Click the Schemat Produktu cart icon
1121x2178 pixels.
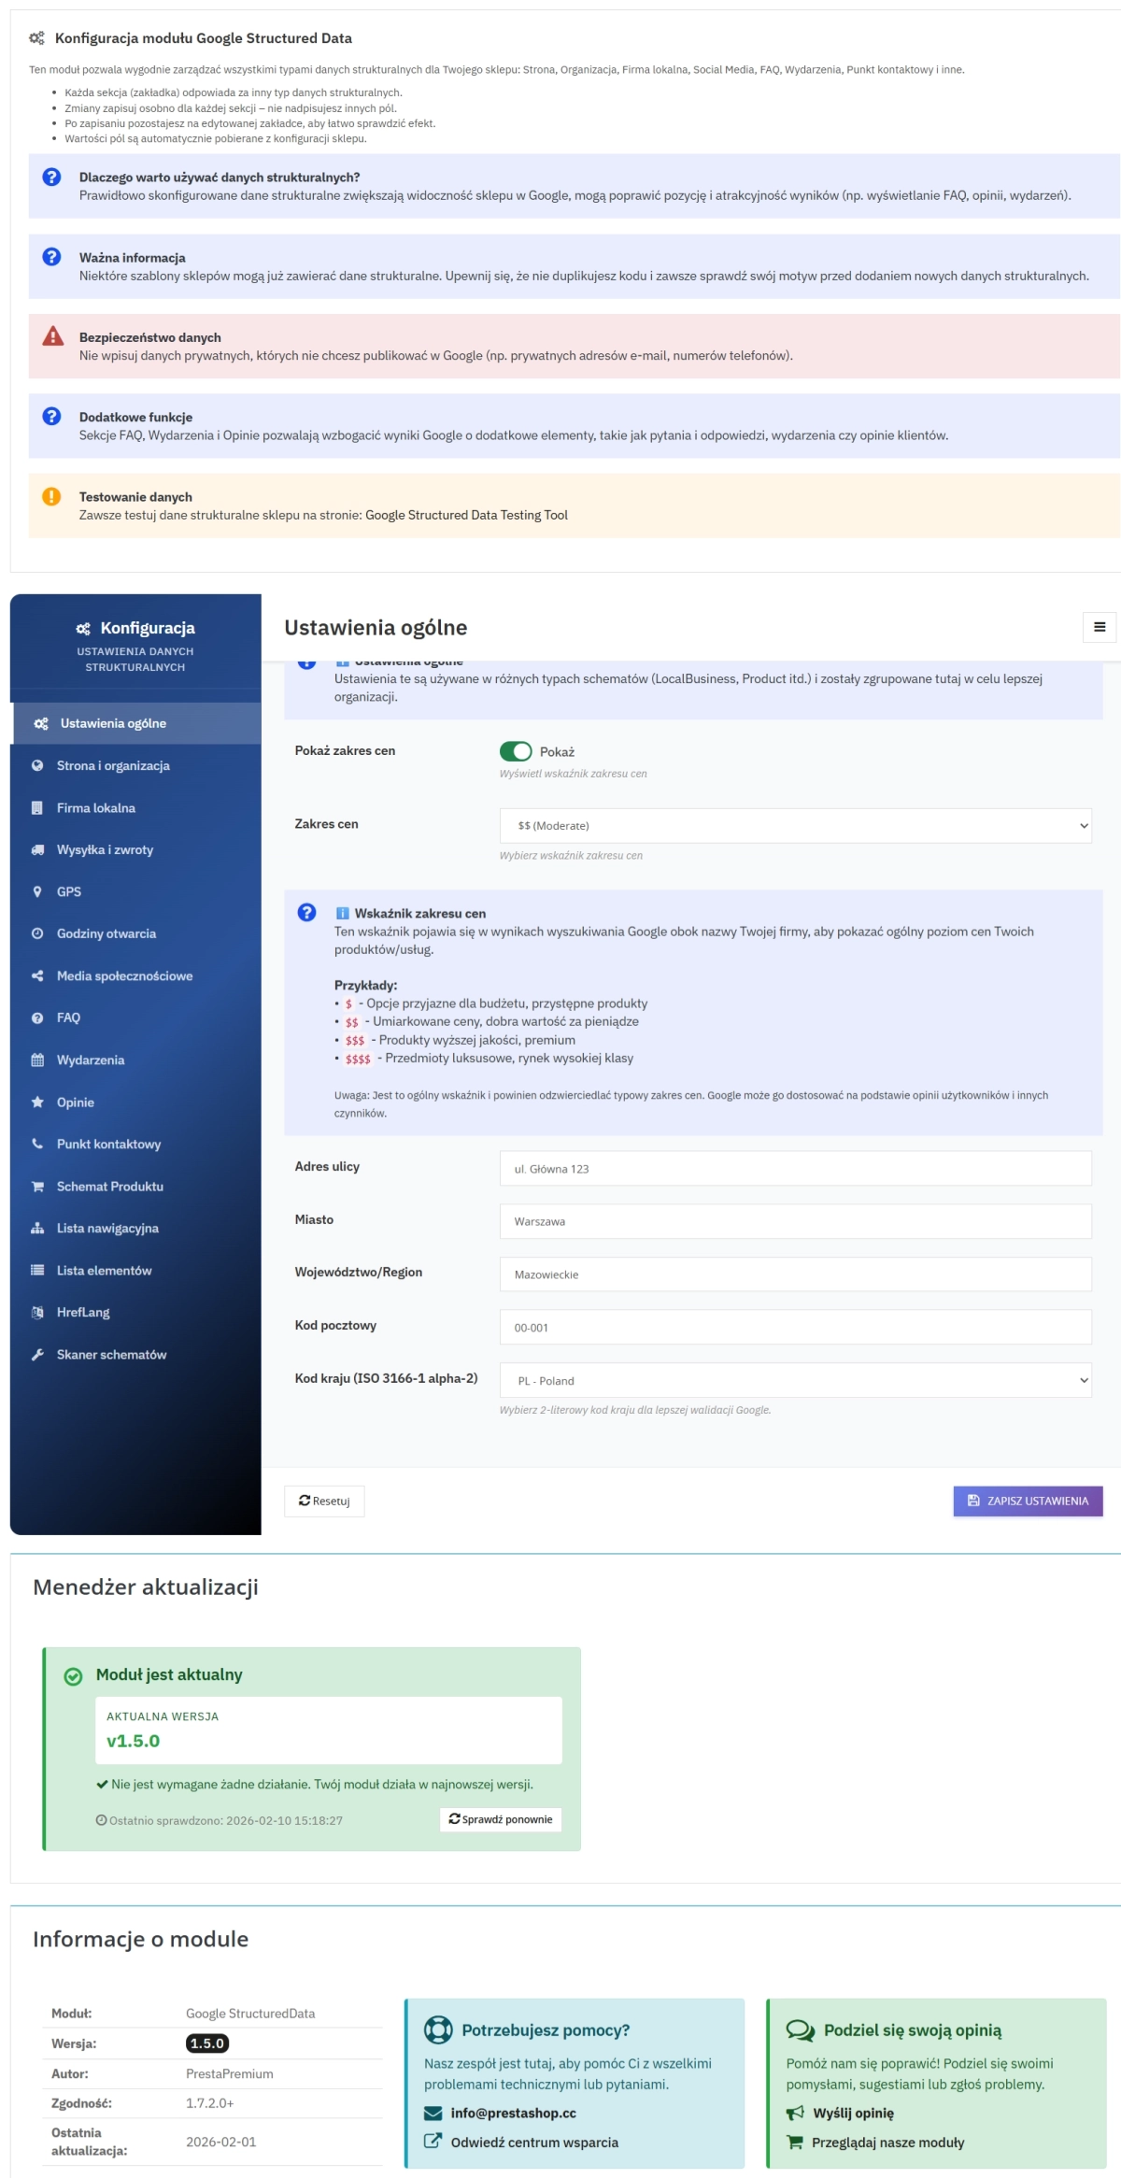pos(37,1186)
